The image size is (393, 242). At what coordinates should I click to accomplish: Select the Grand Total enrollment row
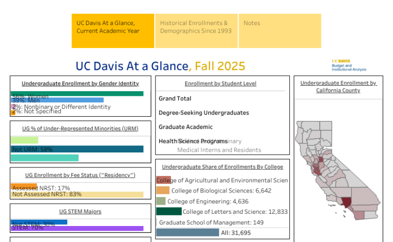175,99
